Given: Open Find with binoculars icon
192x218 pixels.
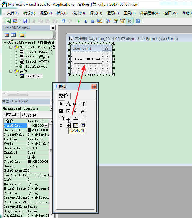Looking at the screenshot, I should 54,21.
